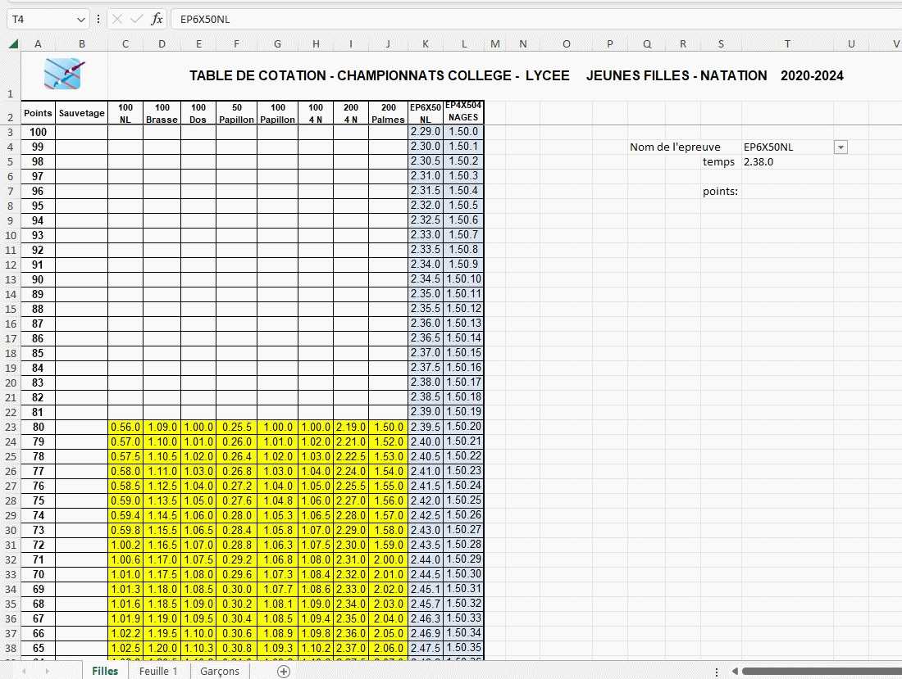Click the swimmer logo image
This screenshot has height=679, width=902.
pos(64,74)
